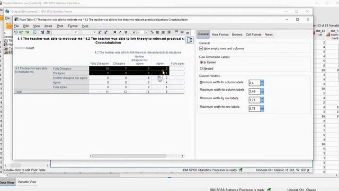Decrease font size with smaller A icon
This screenshot has height=191, width=339.
click(x=106, y=32)
